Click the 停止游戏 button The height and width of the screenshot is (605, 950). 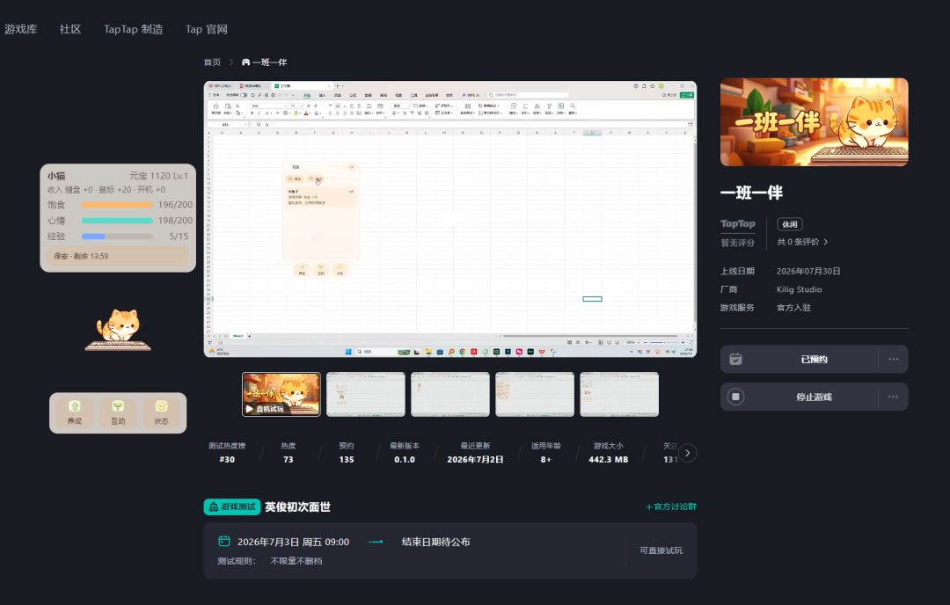coord(814,397)
